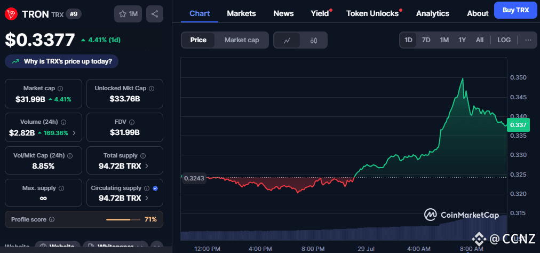Image resolution: width=540 pixels, height=253 pixels.
Task: Click the 29 Jul date label on axis
Action: point(365,249)
